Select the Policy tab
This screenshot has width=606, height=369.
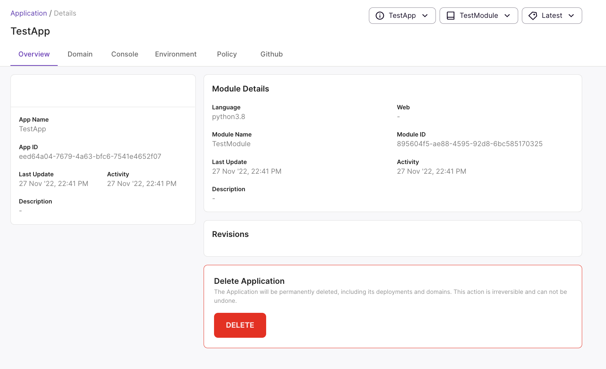tap(227, 54)
